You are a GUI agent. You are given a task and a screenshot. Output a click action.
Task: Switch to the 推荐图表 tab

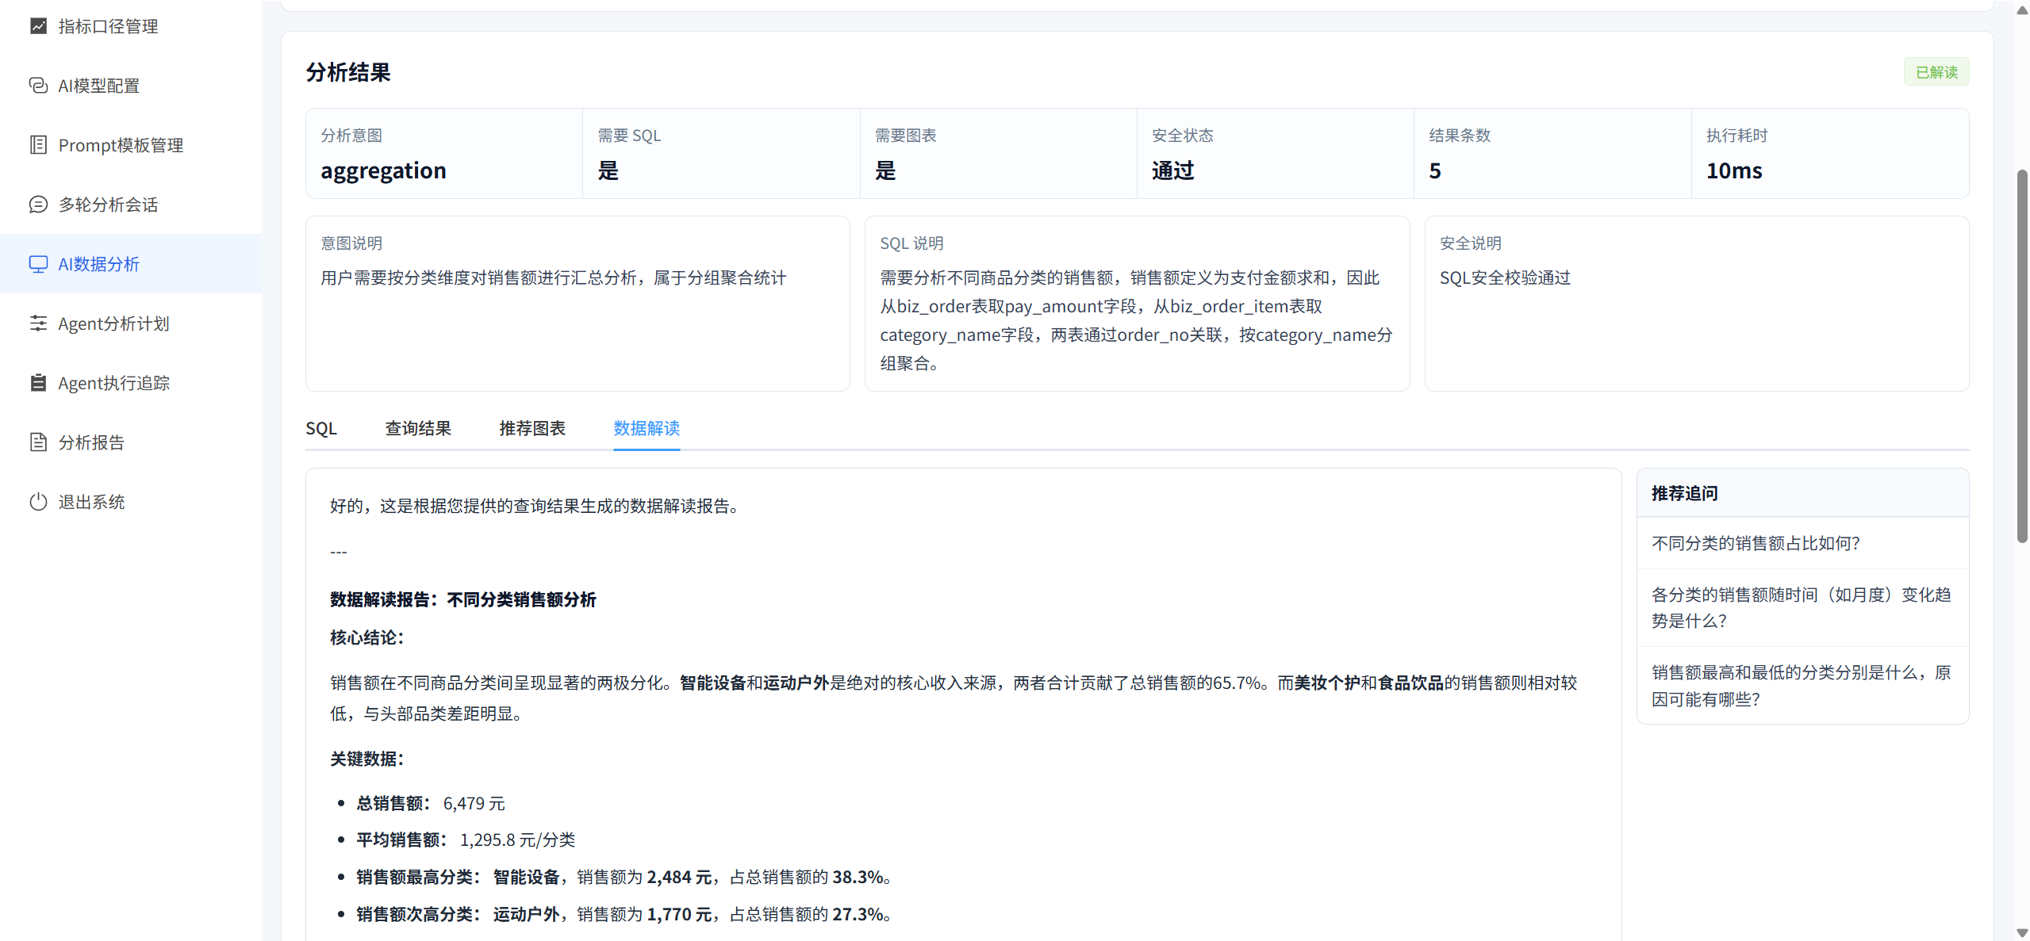(532, 429)
